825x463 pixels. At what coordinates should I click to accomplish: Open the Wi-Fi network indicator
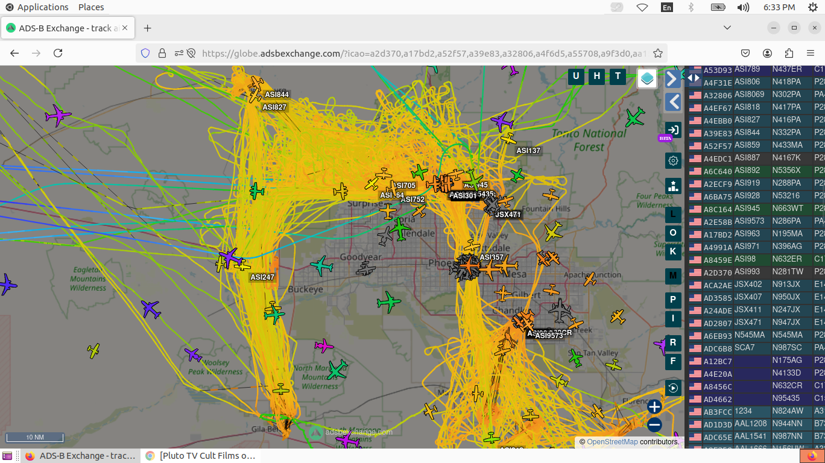pos(642,7)
